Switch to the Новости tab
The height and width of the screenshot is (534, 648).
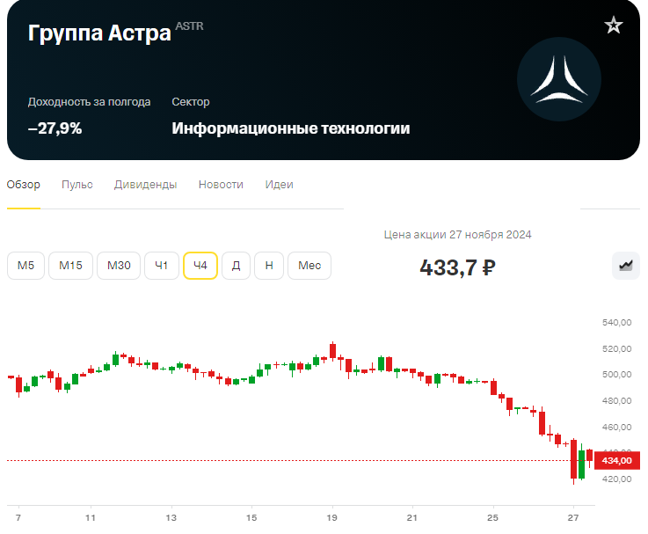pyautogui.click(x=221, y=185)
